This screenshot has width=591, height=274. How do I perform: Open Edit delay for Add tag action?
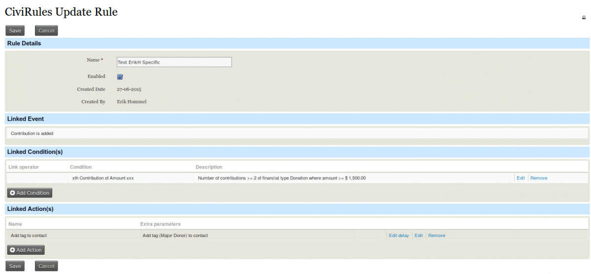(398, 236)
